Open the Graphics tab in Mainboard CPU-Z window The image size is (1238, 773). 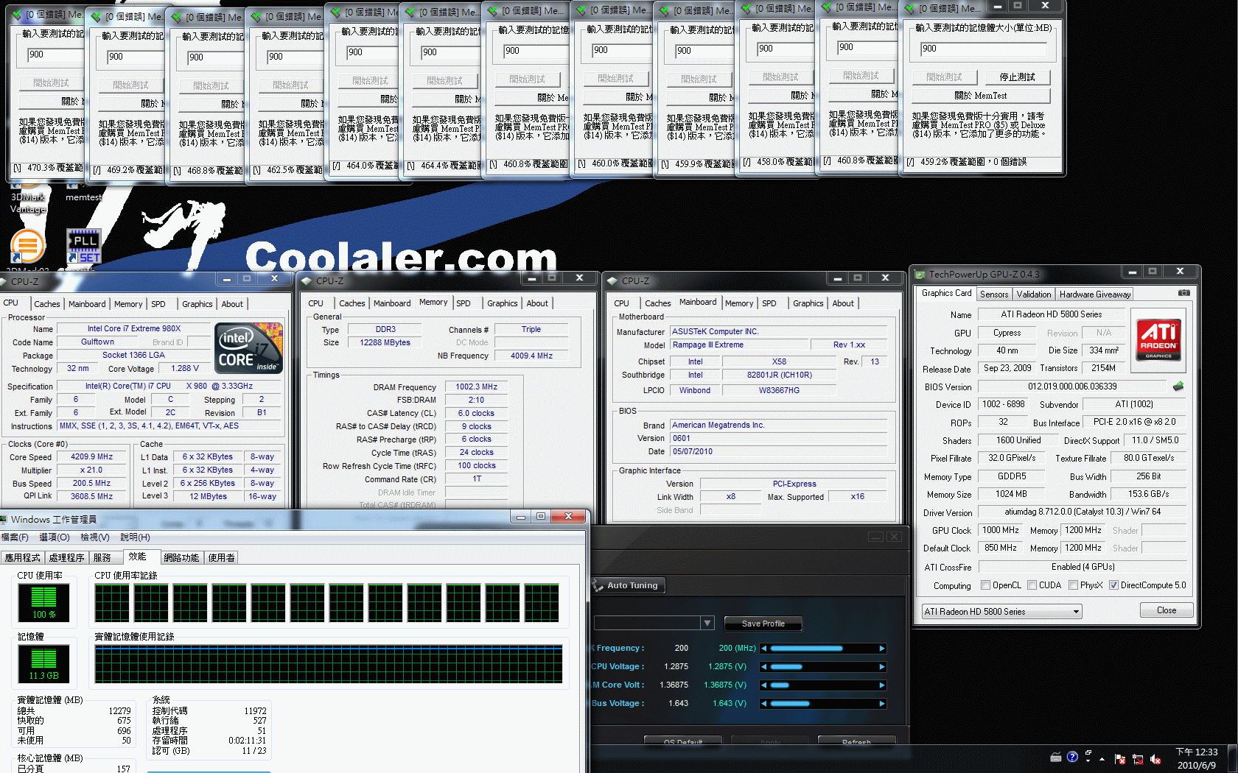(x=808, y=303)
